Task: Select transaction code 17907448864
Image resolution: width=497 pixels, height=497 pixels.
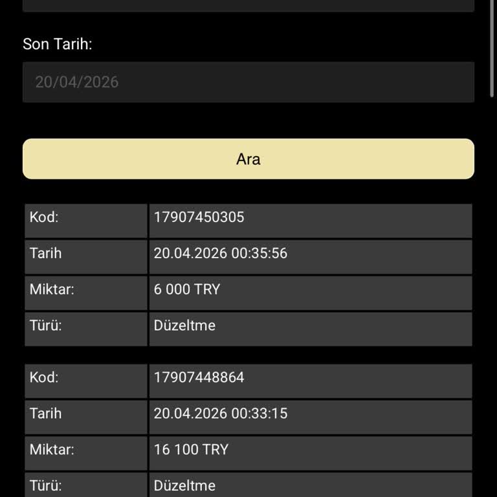Action: pyautogui.click(x=199, y=377)
